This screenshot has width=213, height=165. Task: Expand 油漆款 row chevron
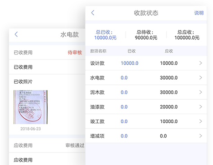[201, 107]
